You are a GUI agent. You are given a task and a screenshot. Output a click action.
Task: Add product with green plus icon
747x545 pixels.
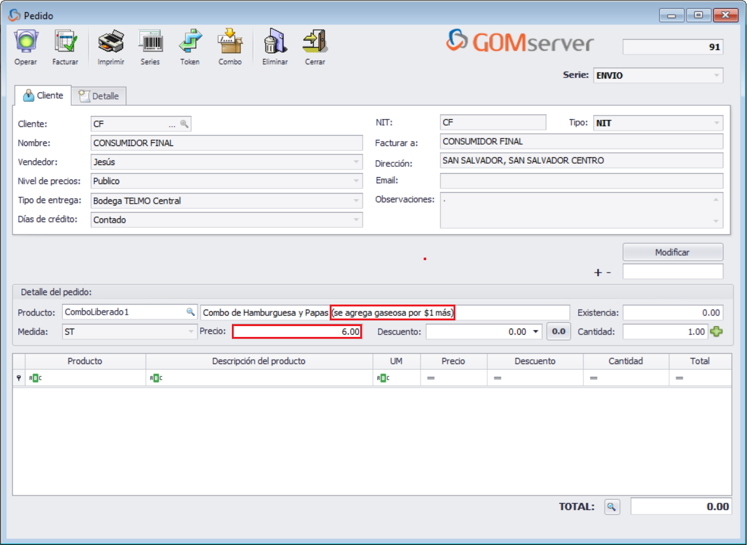[717, 331]
